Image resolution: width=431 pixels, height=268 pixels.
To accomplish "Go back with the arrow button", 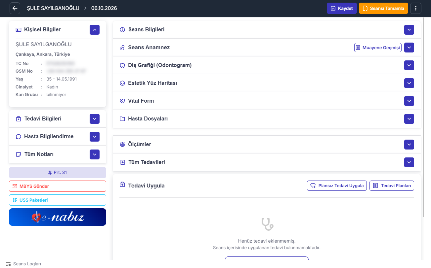I will 15,8.
